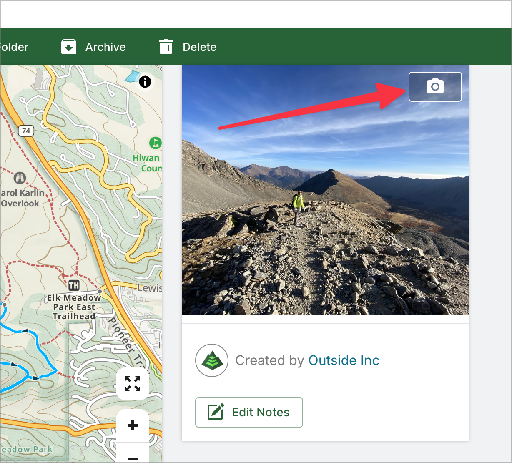
Task: Click the partially visible Folder option
Action: [14, 47]
